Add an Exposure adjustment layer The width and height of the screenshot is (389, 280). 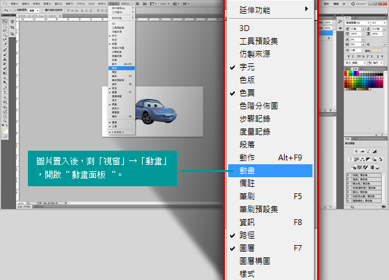click(374, 151)
